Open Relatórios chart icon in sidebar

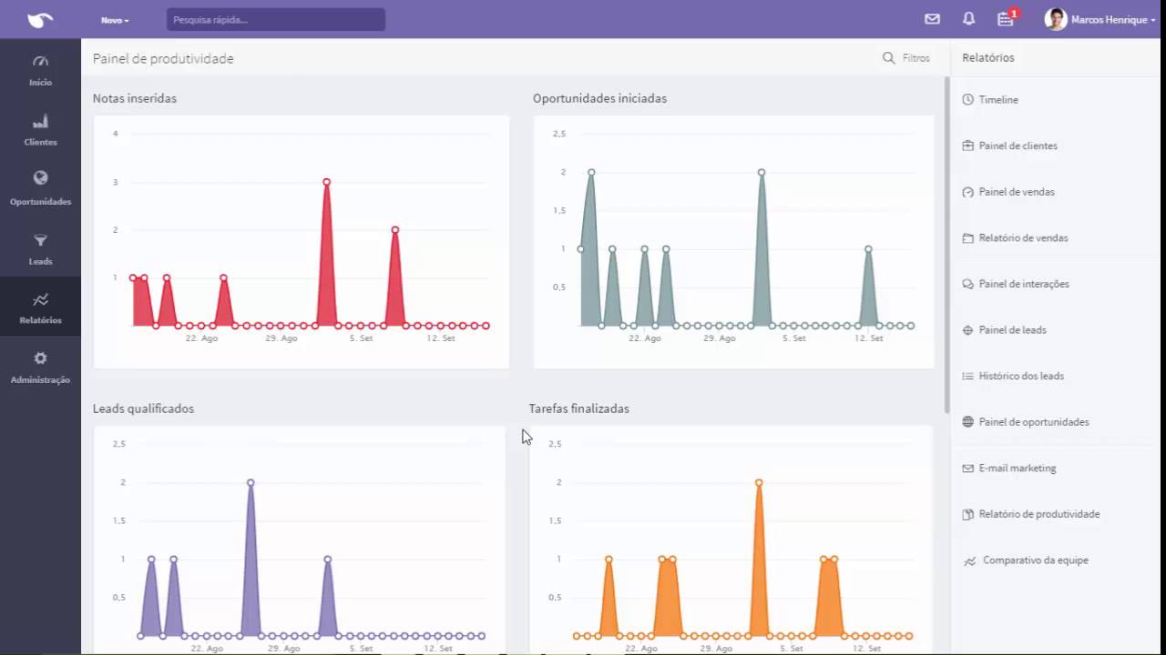[40, 299]
